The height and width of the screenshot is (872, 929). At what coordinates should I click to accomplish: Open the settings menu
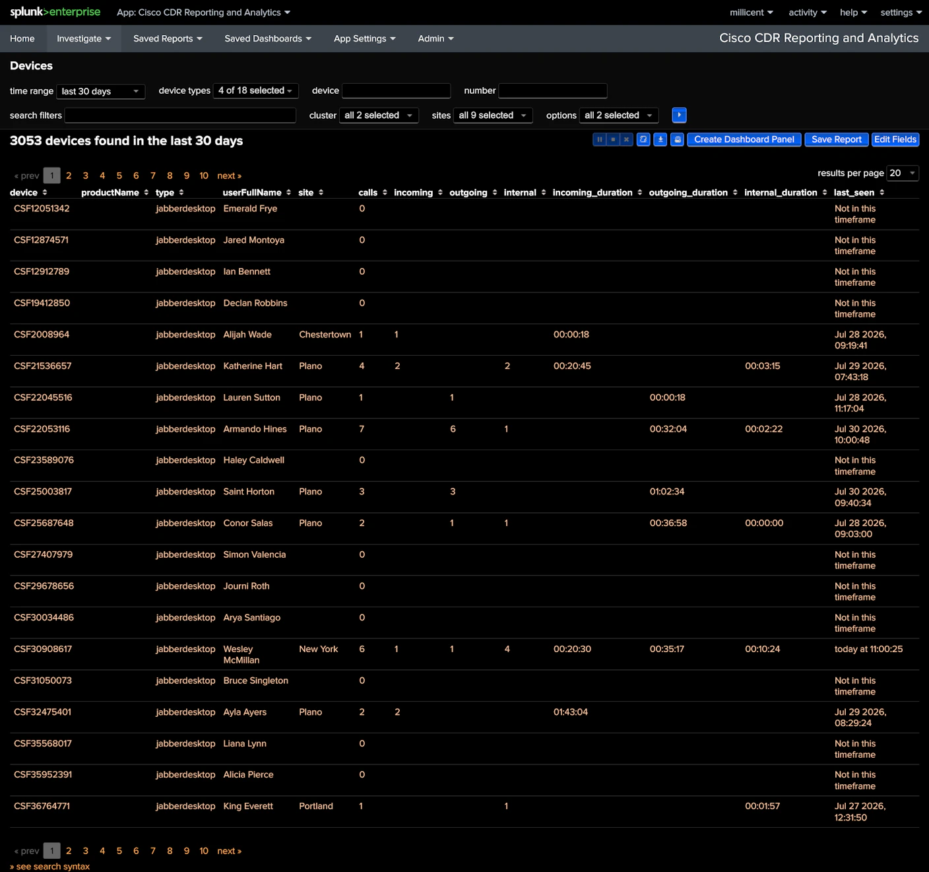901,13
